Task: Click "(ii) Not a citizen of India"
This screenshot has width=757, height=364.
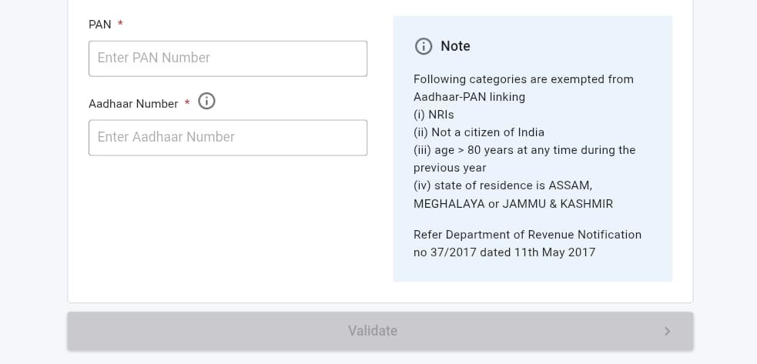Action: tap(478, 132)
